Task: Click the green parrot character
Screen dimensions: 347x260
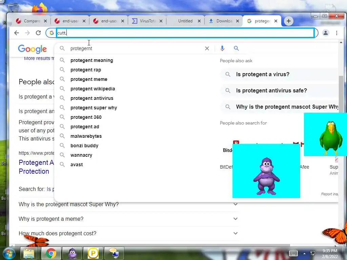Action: pyautogui.click(x=331, y=137)
